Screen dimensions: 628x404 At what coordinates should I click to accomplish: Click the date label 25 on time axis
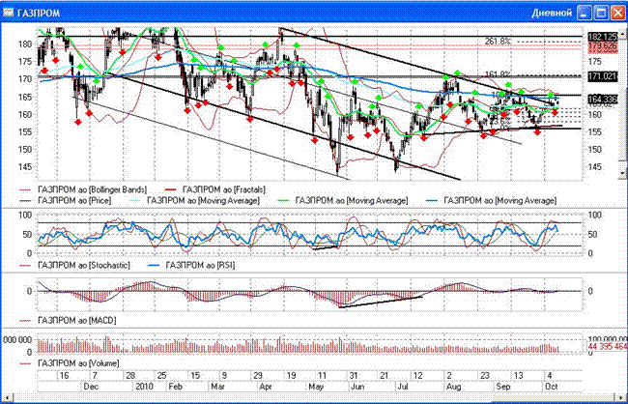[161, 376]
